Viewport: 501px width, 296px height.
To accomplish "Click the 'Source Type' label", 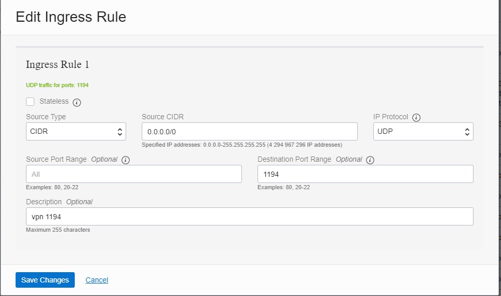I will [46, 117].
